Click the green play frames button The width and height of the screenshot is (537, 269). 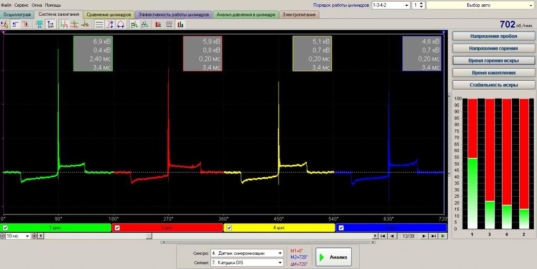point(443,236)
